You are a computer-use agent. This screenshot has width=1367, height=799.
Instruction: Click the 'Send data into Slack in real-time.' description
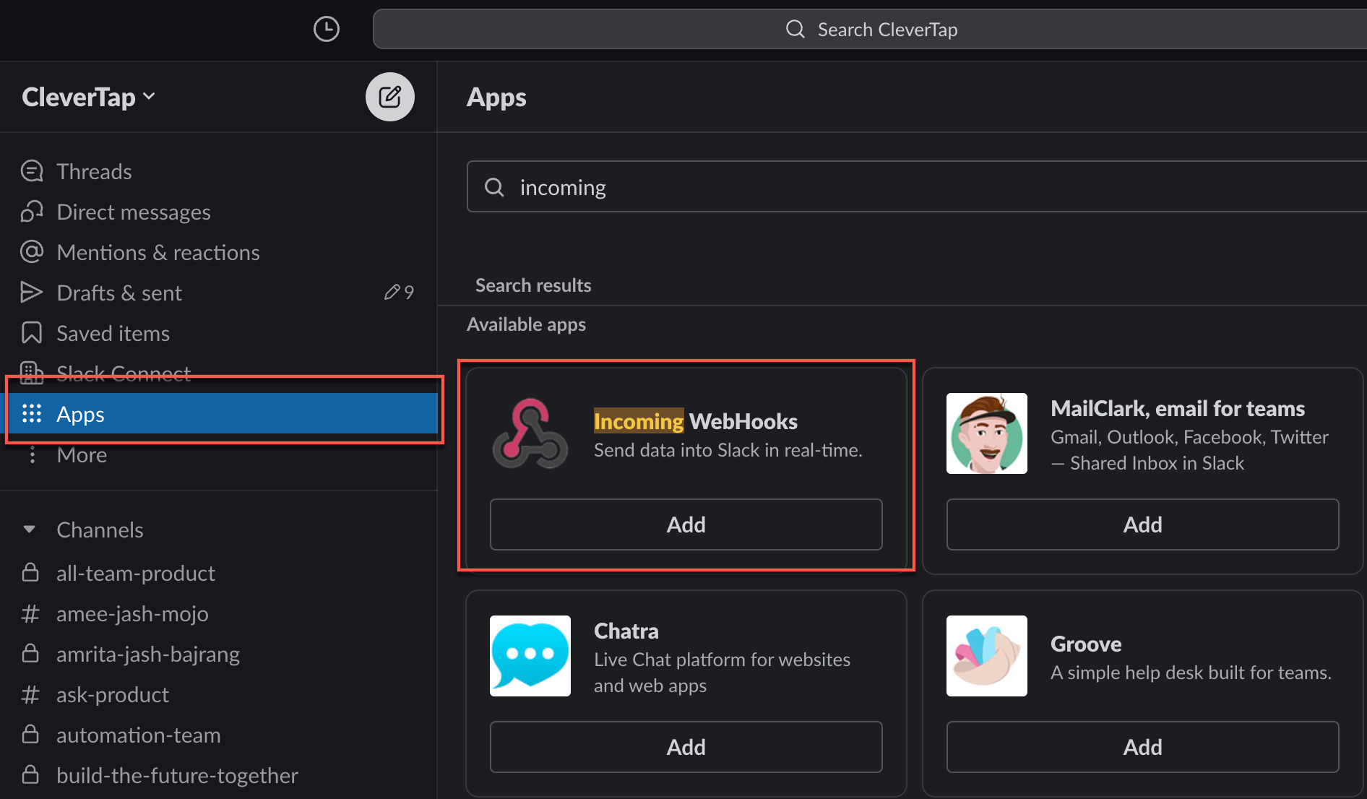pos(728,450)
